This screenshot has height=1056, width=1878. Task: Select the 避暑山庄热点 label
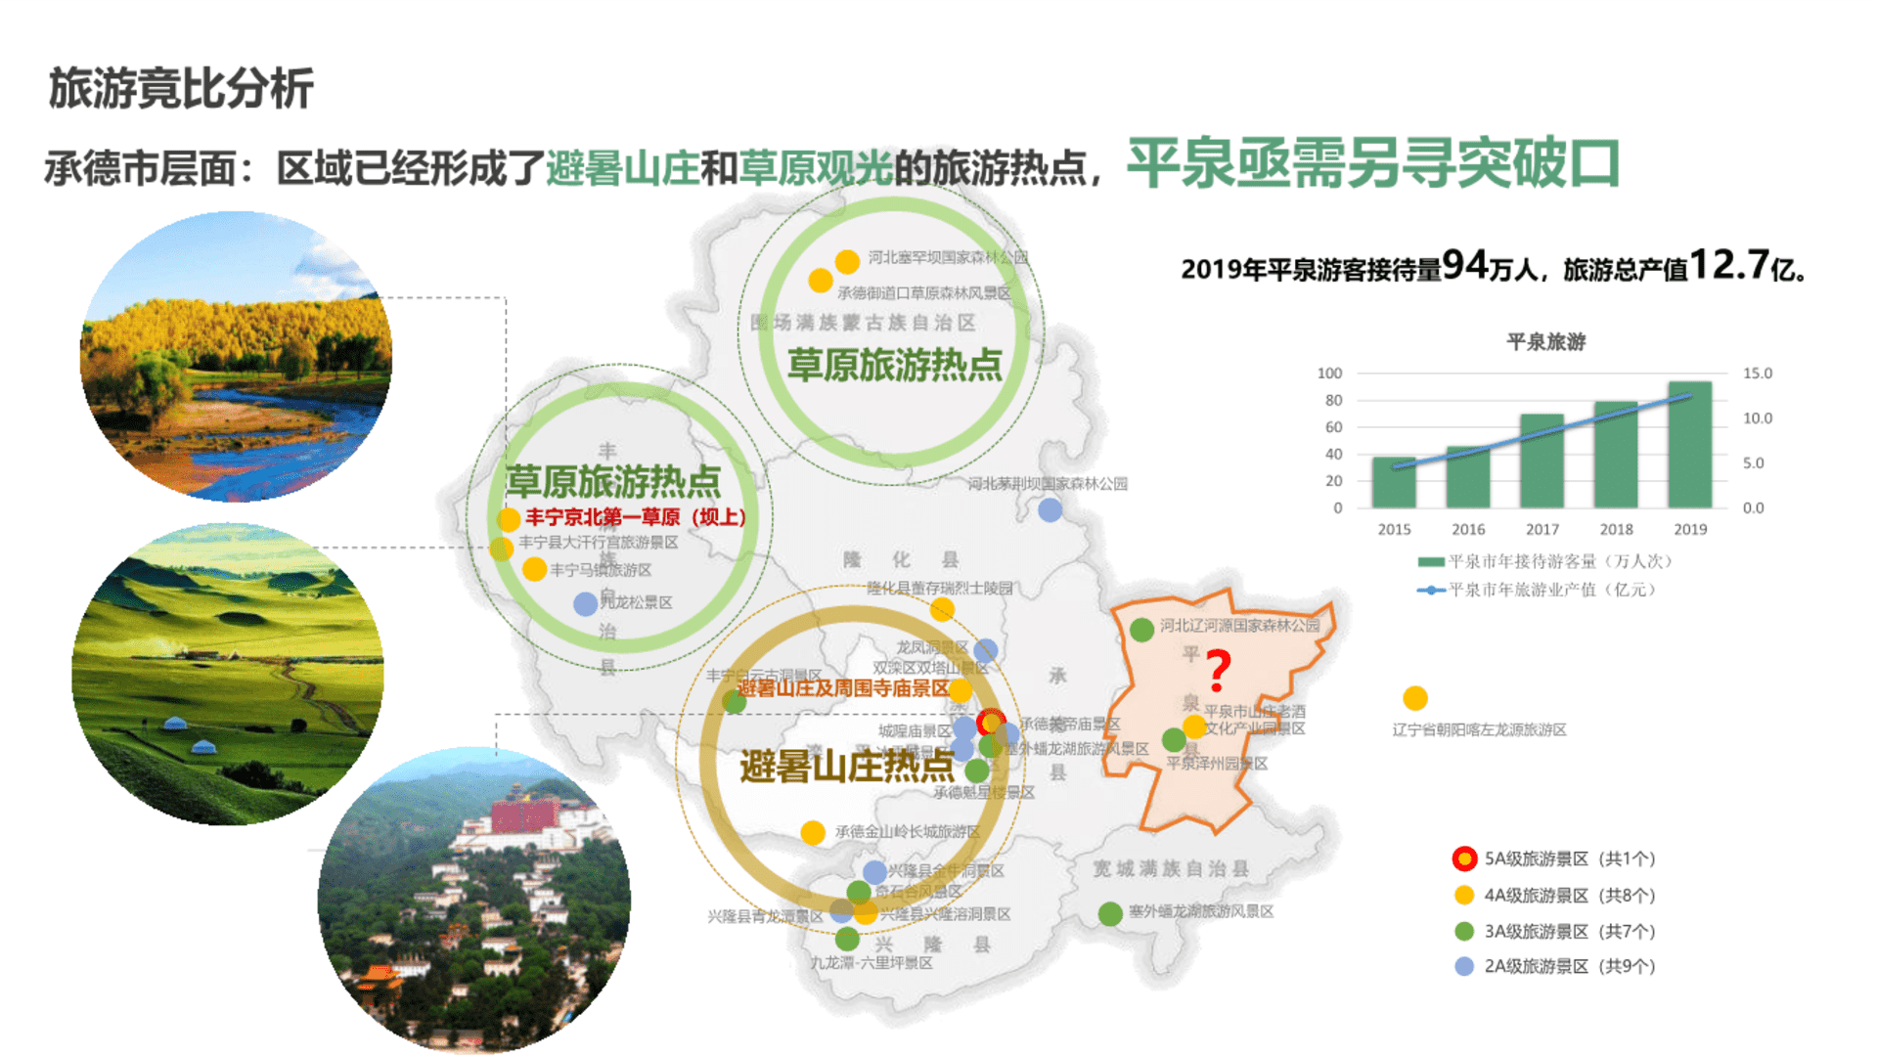(847, 766)
